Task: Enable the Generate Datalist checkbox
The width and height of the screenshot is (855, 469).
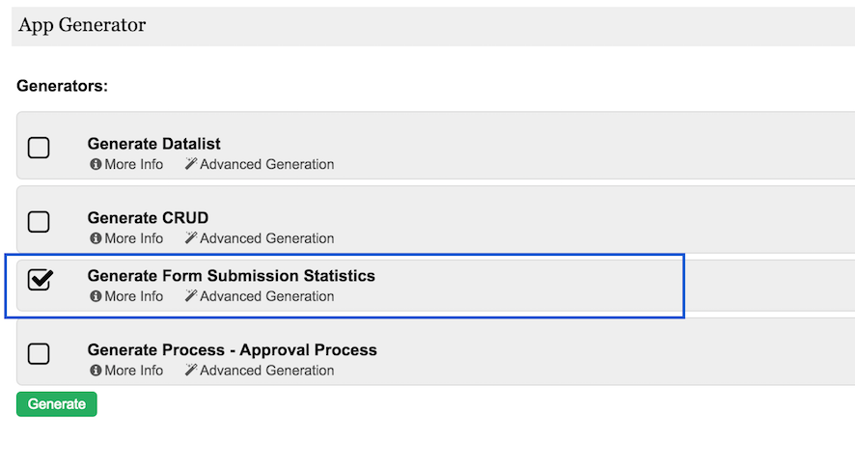Action: tap(39, 148)
